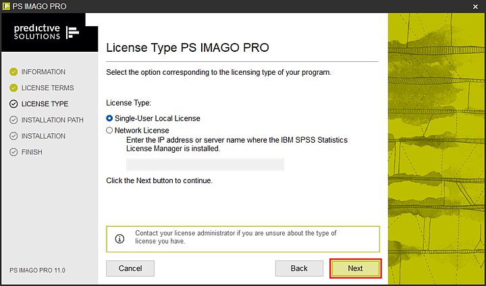Click 'Select the option corresponding' instruction text
The height and width of the screenshot is (286, 486).
pos(219,72)
